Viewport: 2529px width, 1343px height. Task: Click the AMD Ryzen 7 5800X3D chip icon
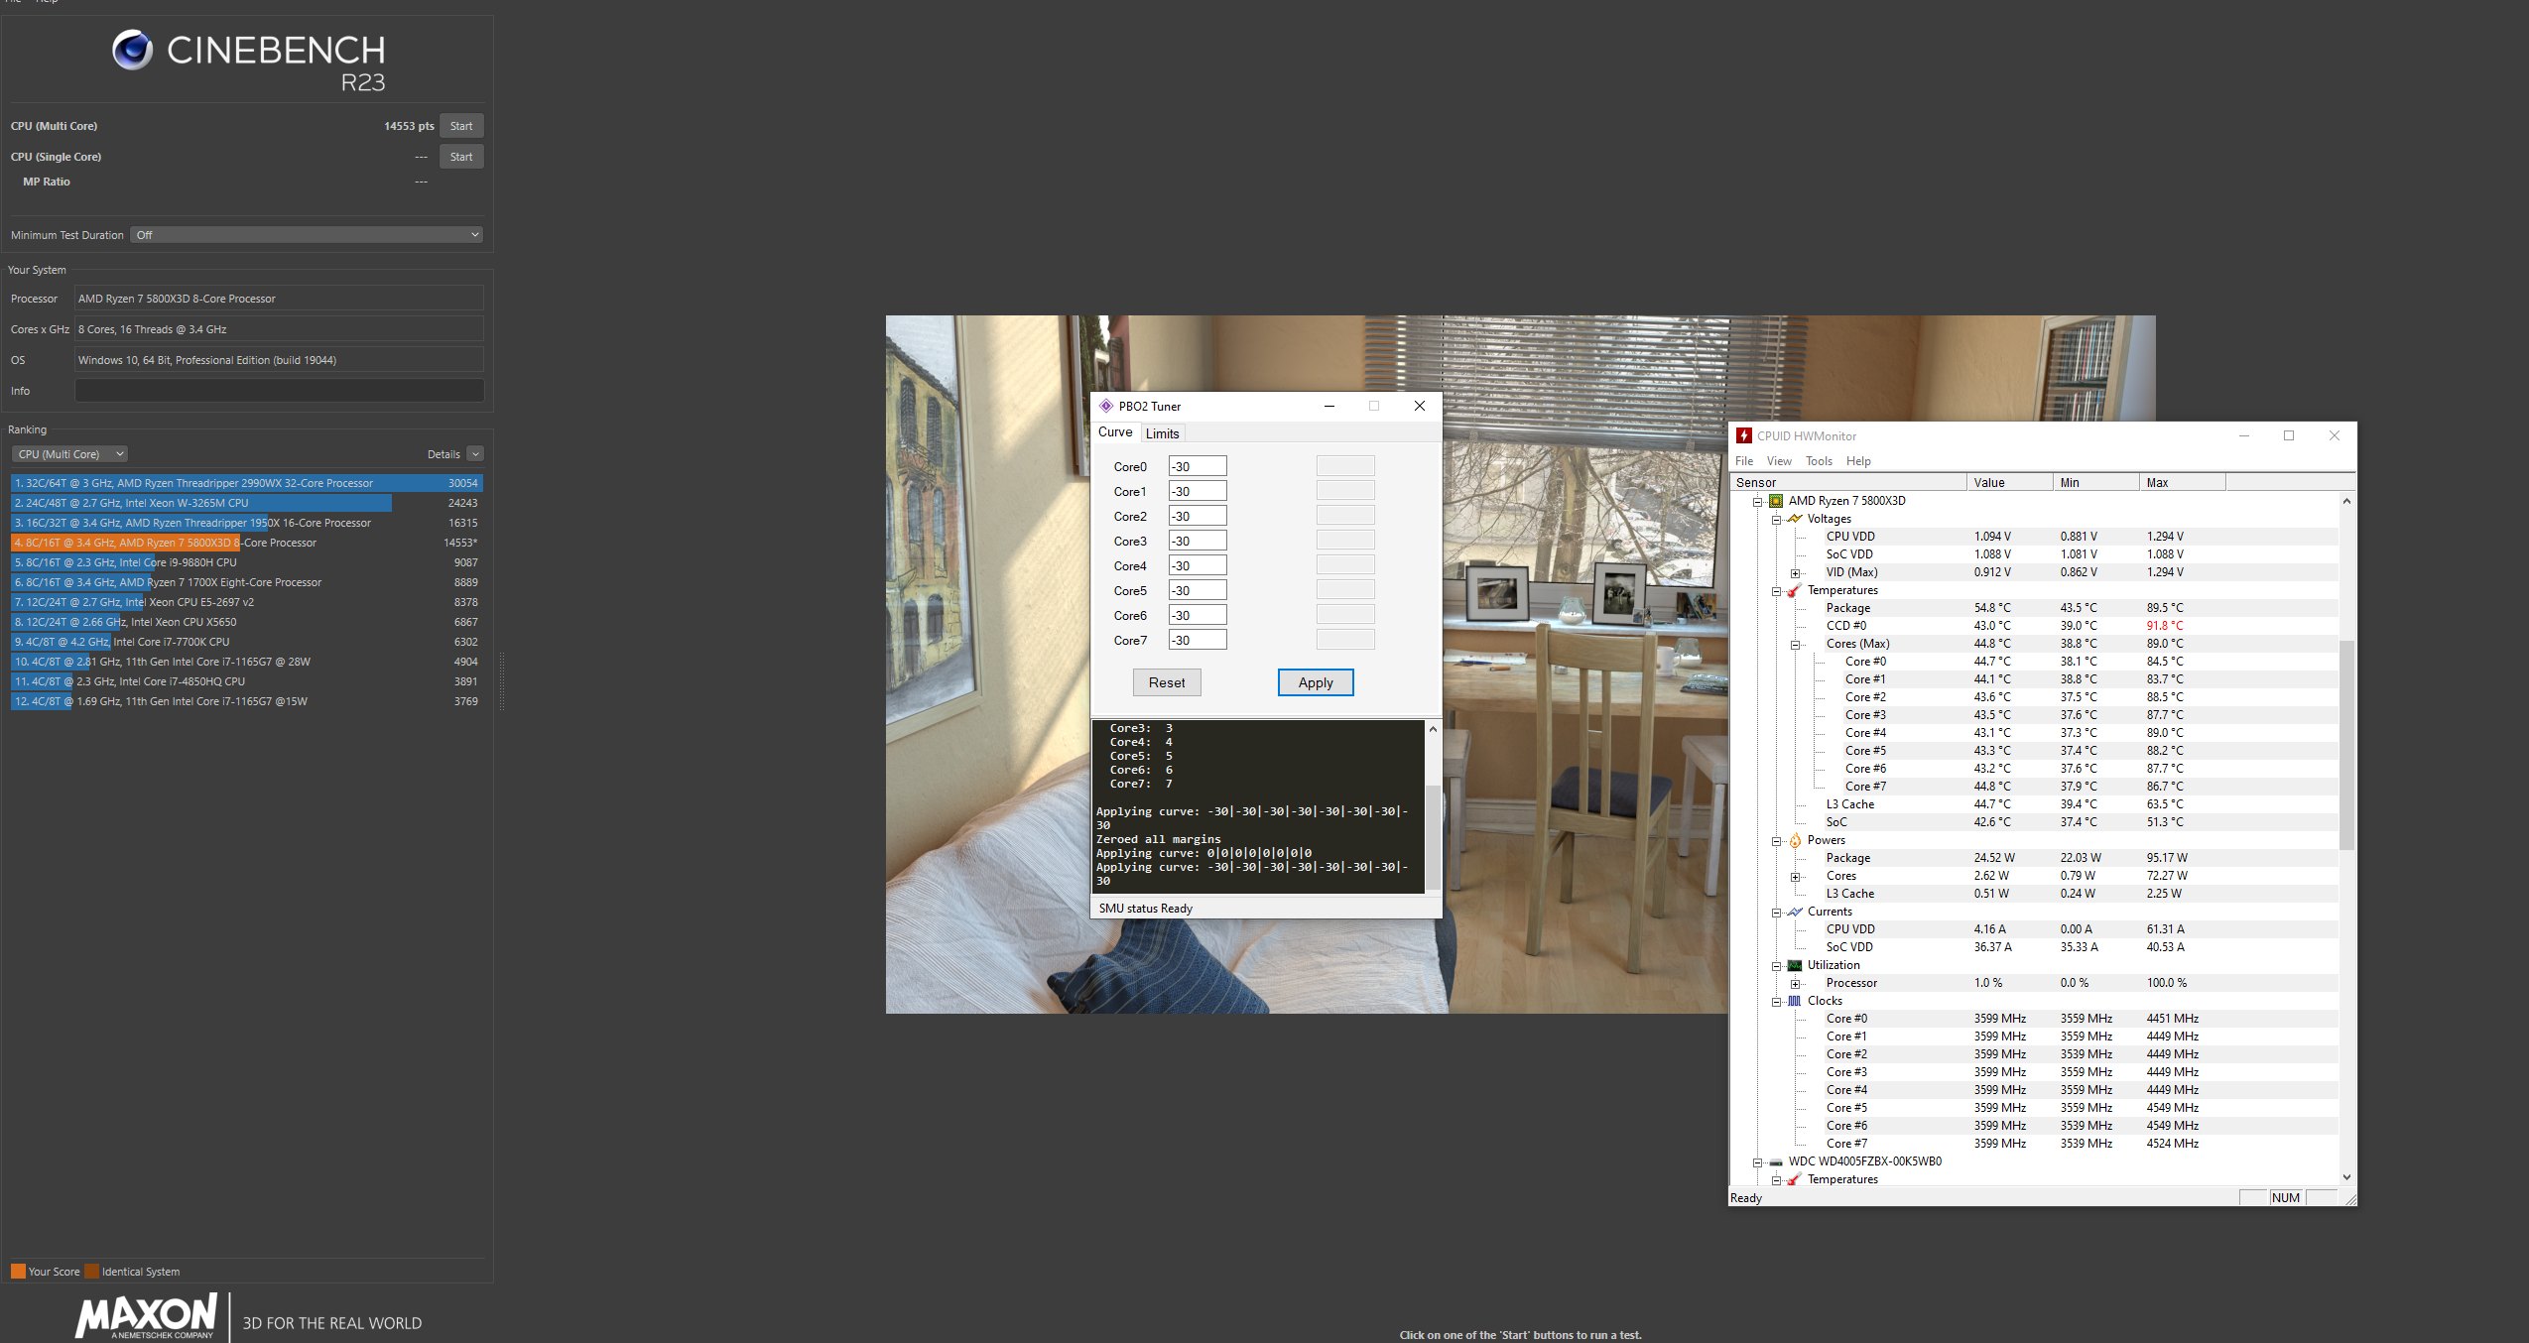(1776, 501)
